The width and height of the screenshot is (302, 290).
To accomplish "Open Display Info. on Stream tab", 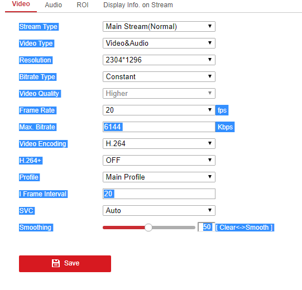I will (138, 5).
